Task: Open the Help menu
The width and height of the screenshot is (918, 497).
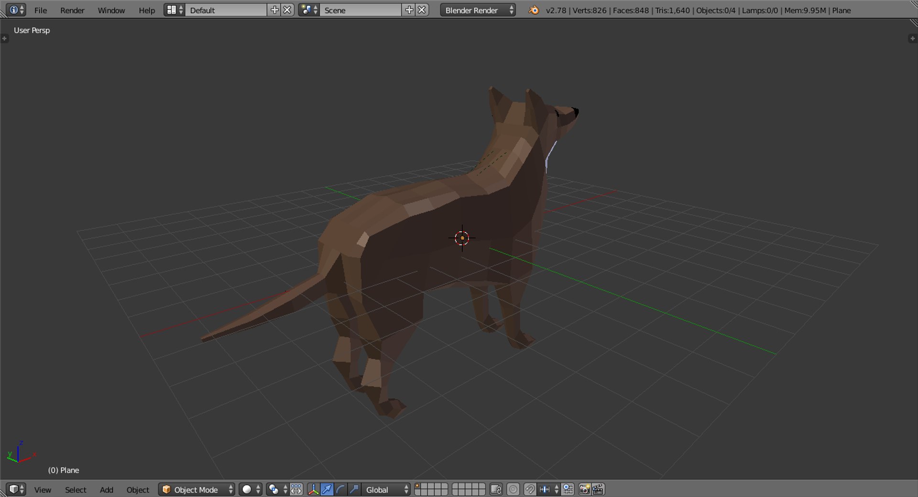Action: coord(147,10)
